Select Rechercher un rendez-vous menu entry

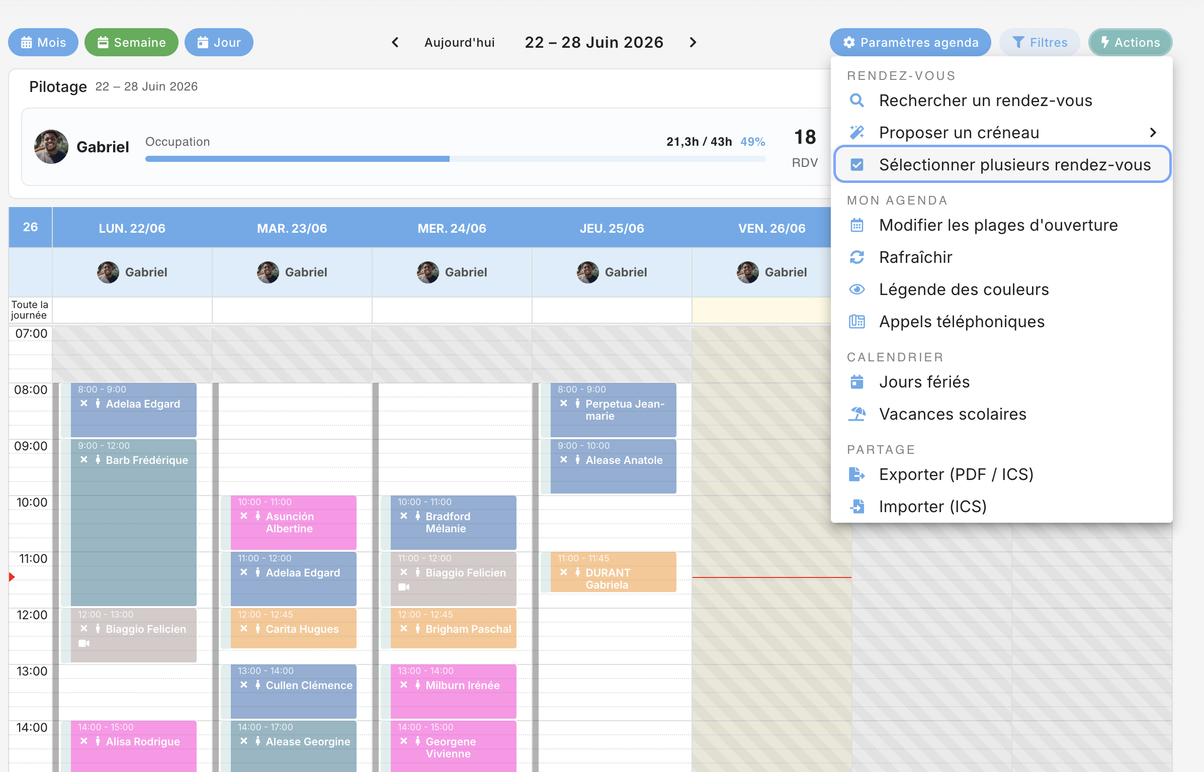[x=1001, y=101]
